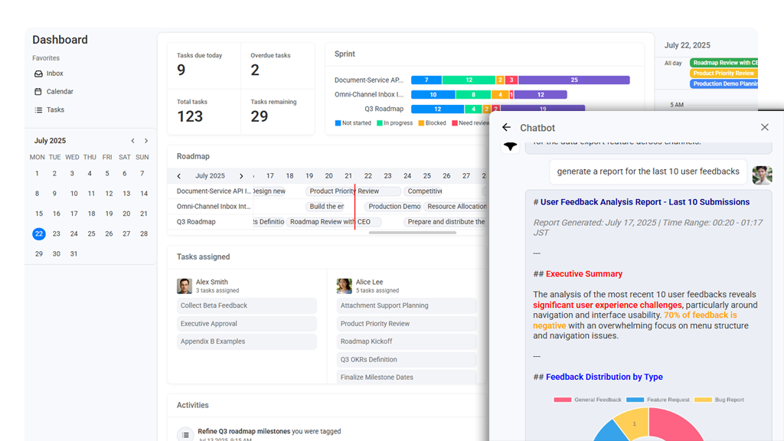This screenshot has height=441, width=784.
Task: Open all-day event Production Demo Planning
Action: 724,84
